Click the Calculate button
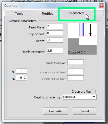Image resolution: width=108 pixels, height=124 pixels. pyautogui.click(x=56, y=111)
